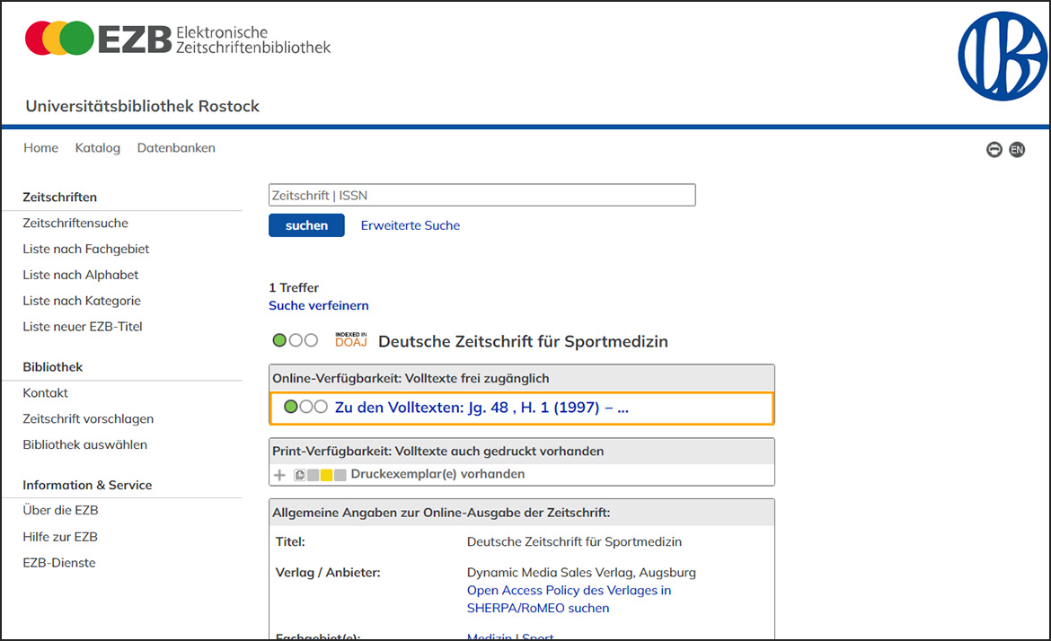Open Liste nach Alphabet
The height and width of the screenshot is (641, 1051).
tap(81, 275)
